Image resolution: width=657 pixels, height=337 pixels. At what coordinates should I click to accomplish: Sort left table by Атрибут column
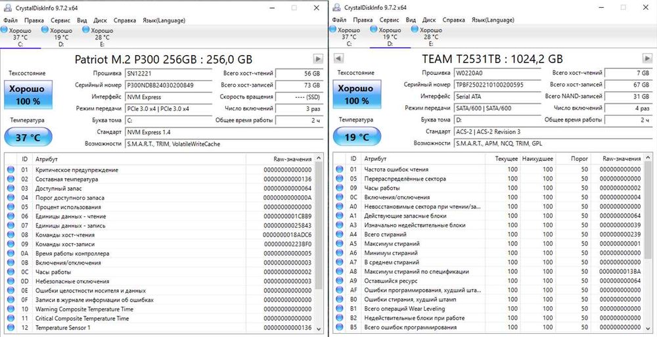(x=139, y=159)
